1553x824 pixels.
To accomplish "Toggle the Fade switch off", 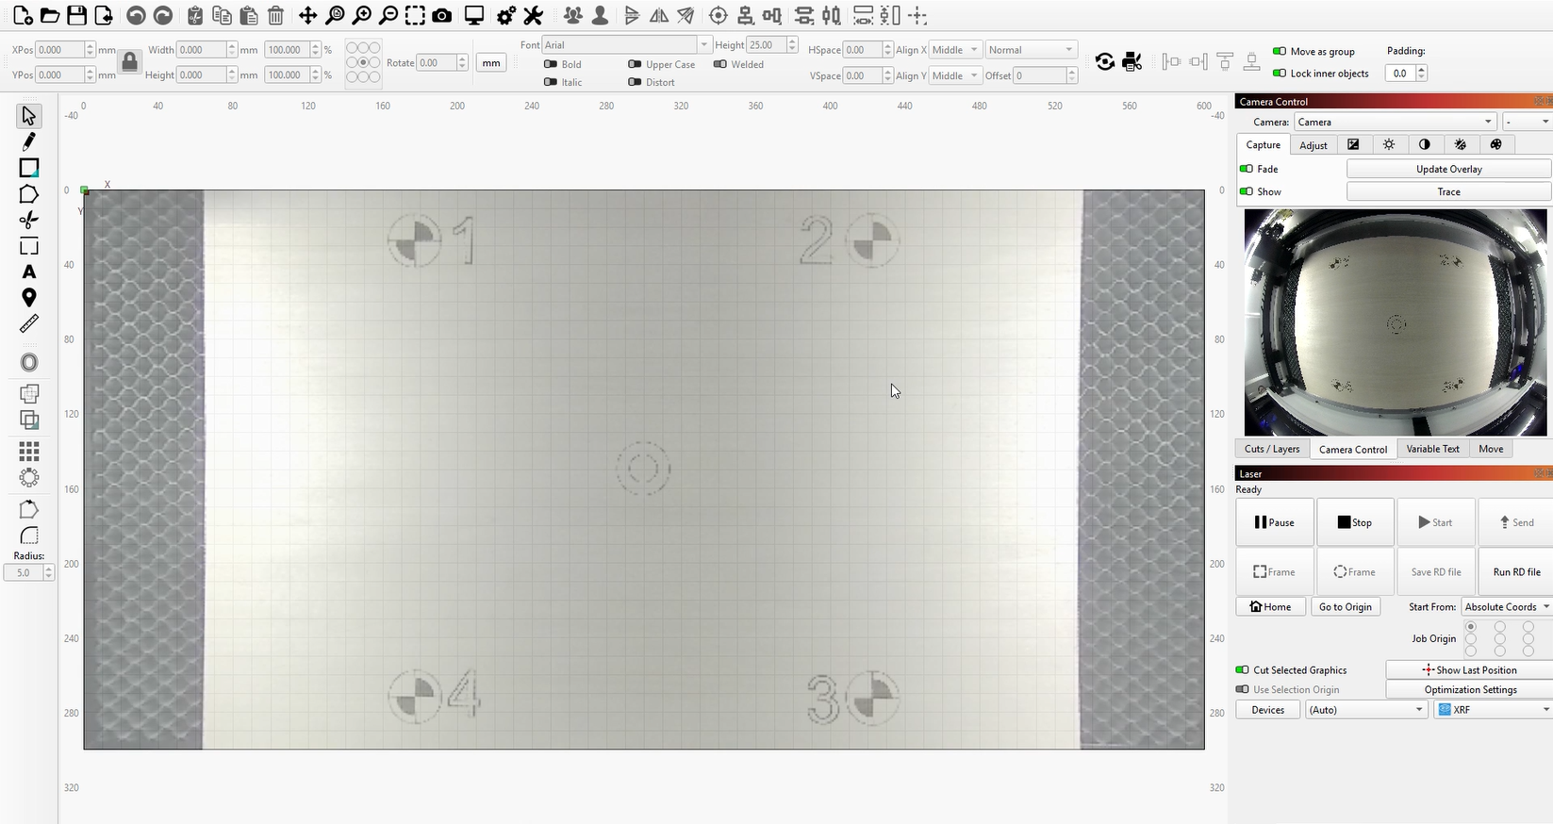I will click(x=1247, y=169).
